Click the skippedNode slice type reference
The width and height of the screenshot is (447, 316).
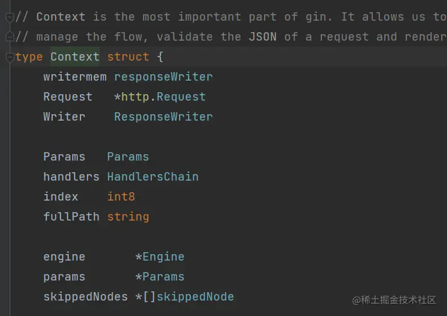[x=195, y=297]
